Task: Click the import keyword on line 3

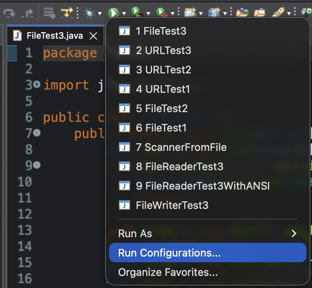Action: 66,86
